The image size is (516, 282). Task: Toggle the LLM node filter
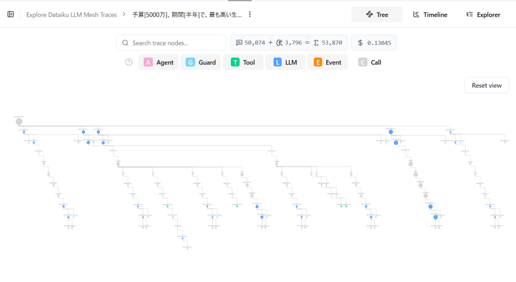pos(285,62)
